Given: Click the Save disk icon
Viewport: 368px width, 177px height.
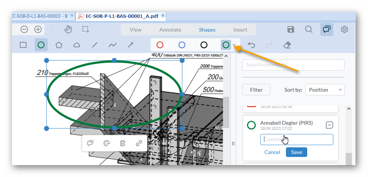Looking at the screenshot, I should tap(291, 29).
